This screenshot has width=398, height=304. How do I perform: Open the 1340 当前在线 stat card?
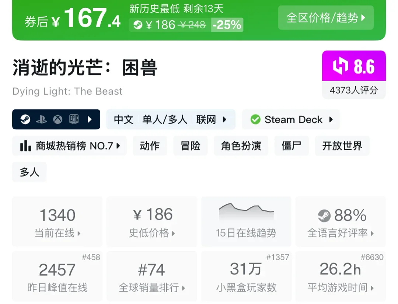(x=57, y=221)
